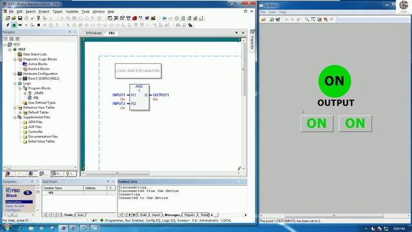Select User Defined Types item
This screenshot has width=412, height=232.
[x=41, y=102]
